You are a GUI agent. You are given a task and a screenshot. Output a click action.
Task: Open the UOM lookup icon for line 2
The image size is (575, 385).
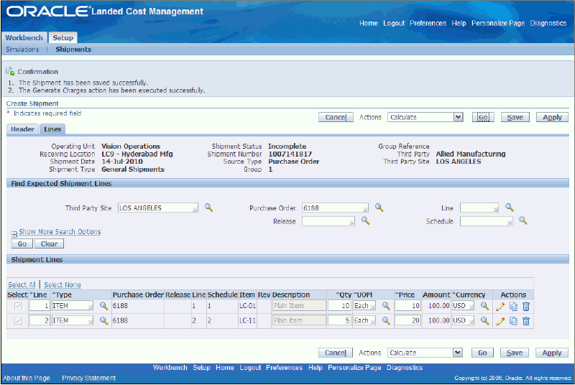(x=386, y=321)
